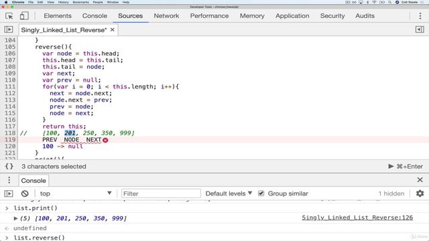Open the Help menu in macOS menu bar
Image resolution: width=429 pixels, height=241 pixels.
(x=126, y=2)
